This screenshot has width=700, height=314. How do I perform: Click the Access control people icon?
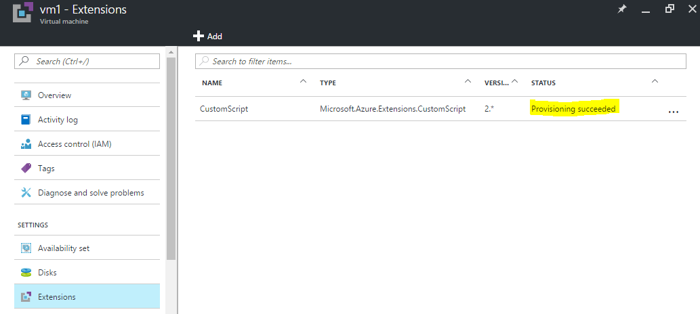26,144
